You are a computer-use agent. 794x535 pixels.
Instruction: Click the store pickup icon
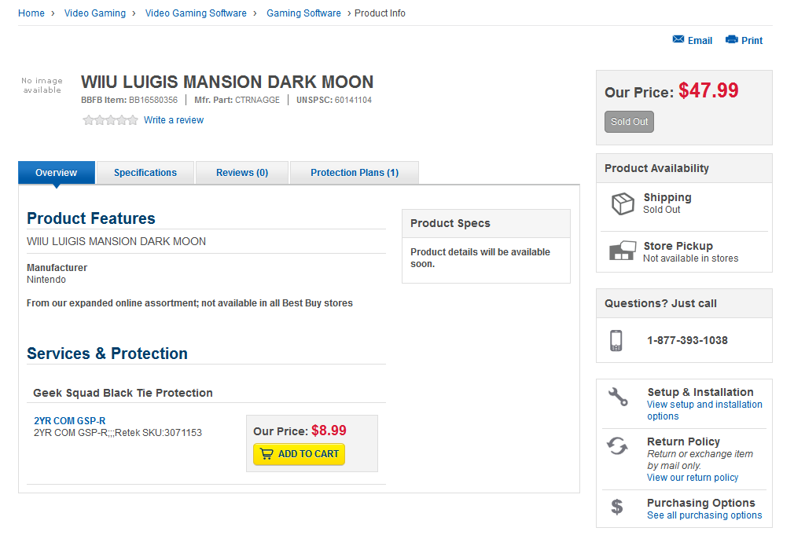(x=622, y=251)
